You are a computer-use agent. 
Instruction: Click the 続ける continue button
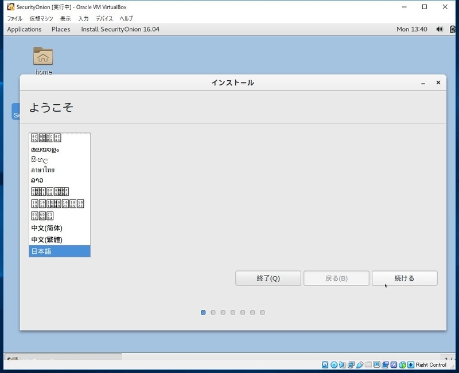[x=404, y=278]
